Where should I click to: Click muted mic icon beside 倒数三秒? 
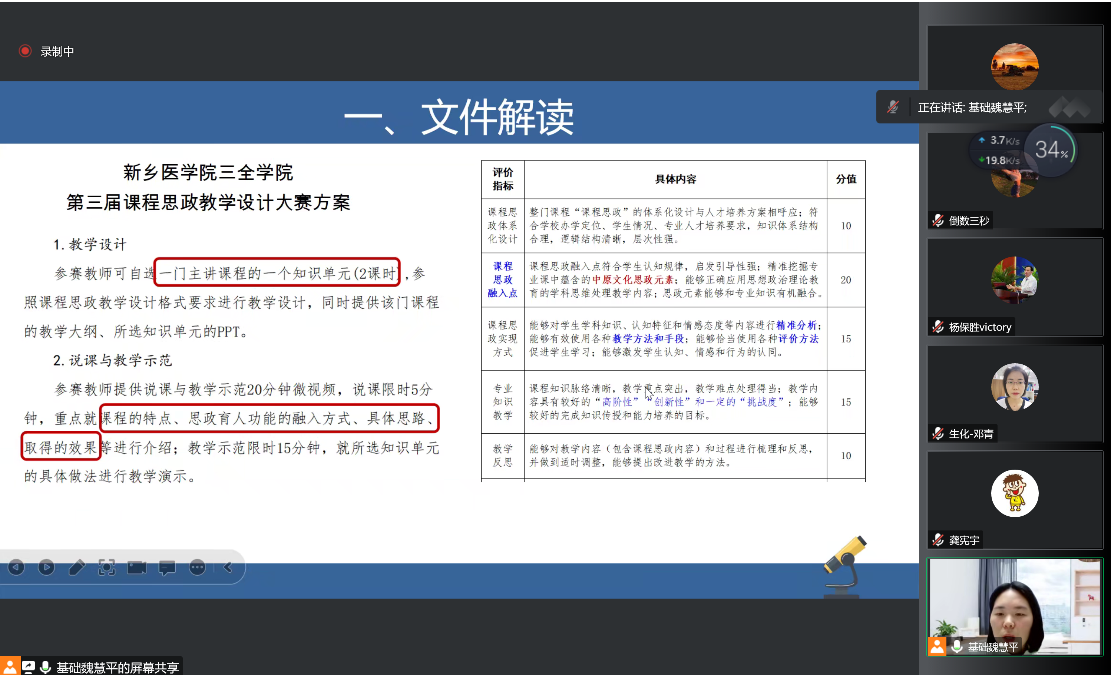[938, 221]
